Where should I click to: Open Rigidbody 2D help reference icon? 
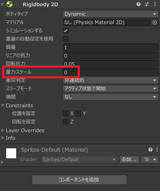pyautogui.click(x=139, y=4)
